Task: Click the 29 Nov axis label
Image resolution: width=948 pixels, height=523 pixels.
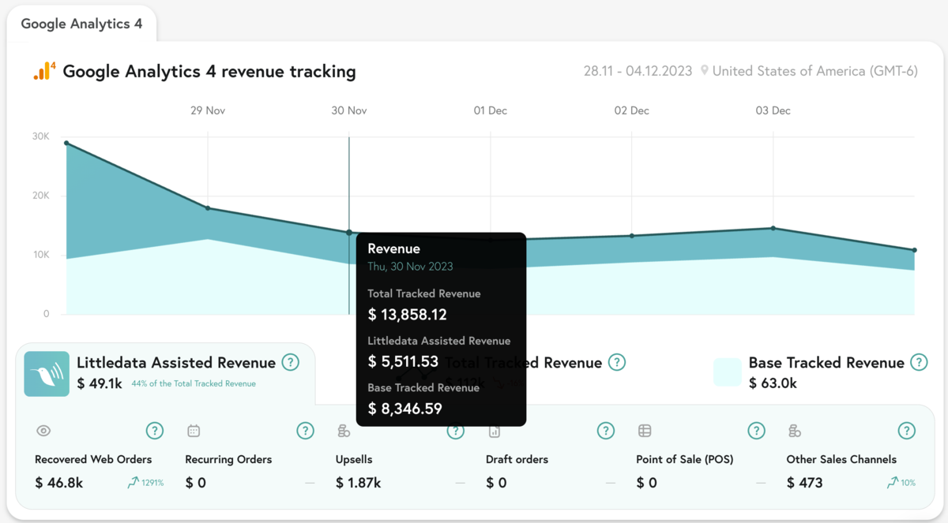Action: point(208,110)
